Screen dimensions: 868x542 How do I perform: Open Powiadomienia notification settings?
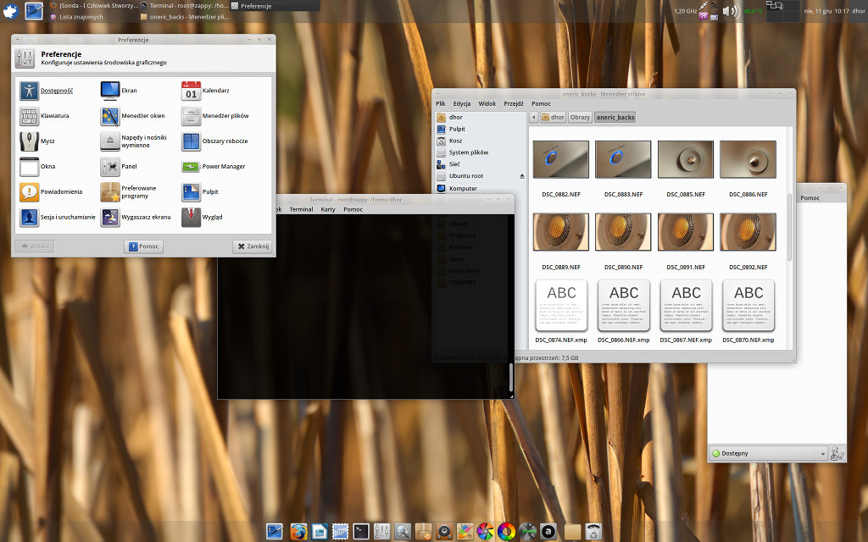click(51, 192)
